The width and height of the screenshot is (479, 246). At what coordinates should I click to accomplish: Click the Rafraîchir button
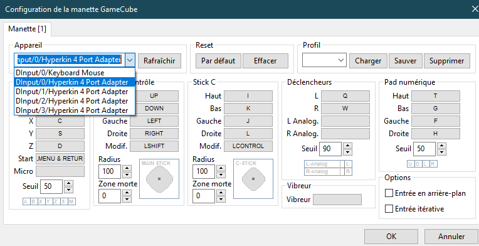tap(159, 61)
